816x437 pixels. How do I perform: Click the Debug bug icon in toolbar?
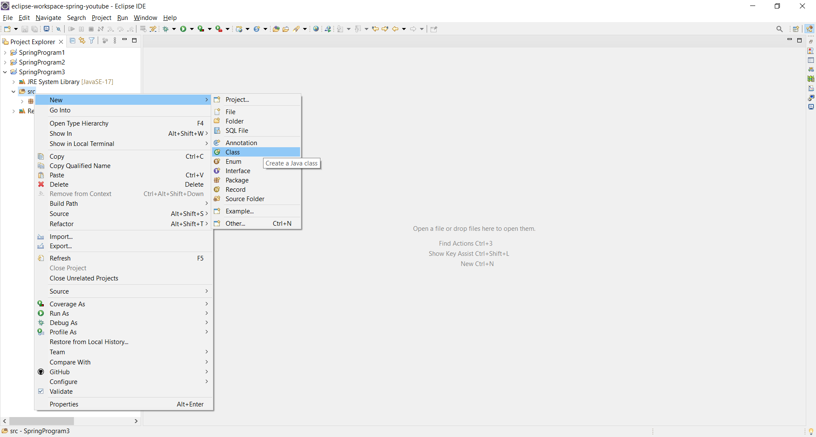pyautogui.click(x=166, y=29)
